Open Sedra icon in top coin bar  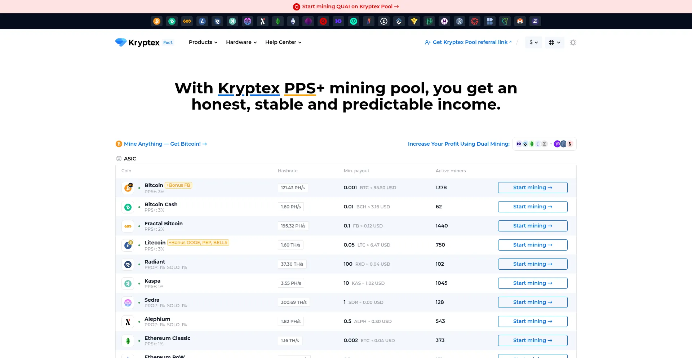248,21
